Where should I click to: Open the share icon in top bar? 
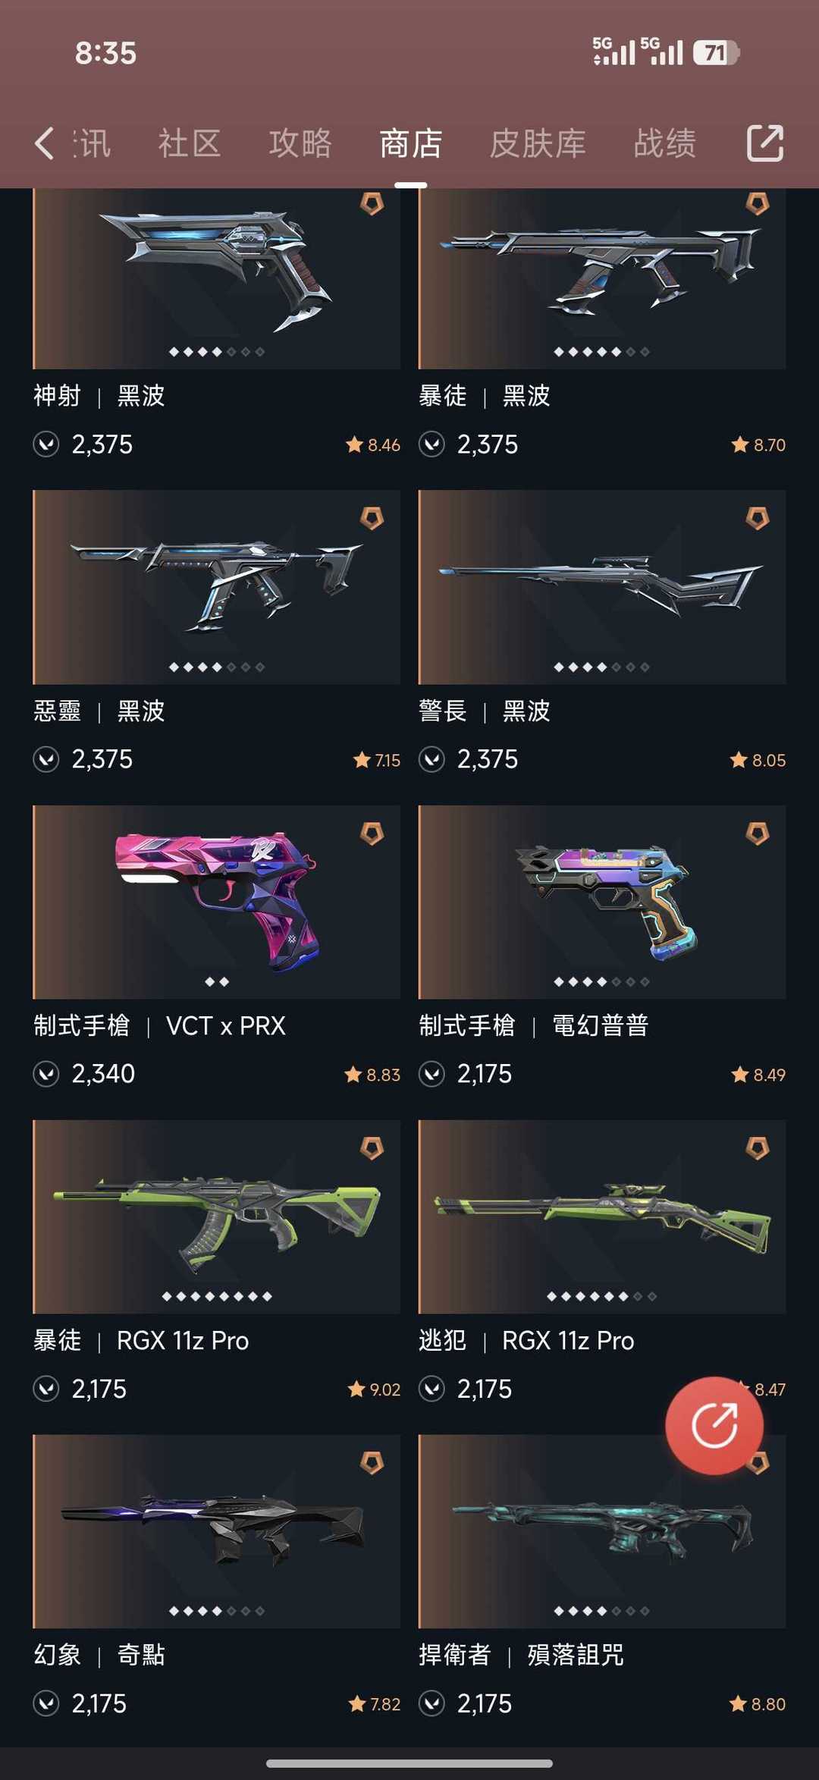point(764,143)
